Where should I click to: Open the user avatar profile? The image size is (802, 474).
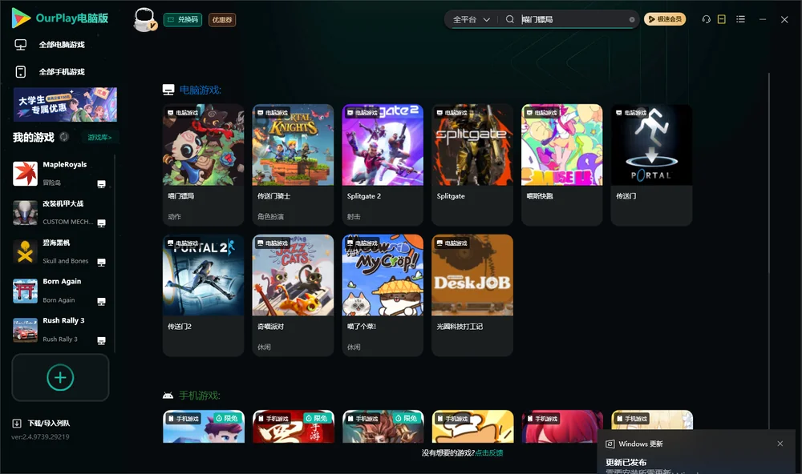[144, 20]
